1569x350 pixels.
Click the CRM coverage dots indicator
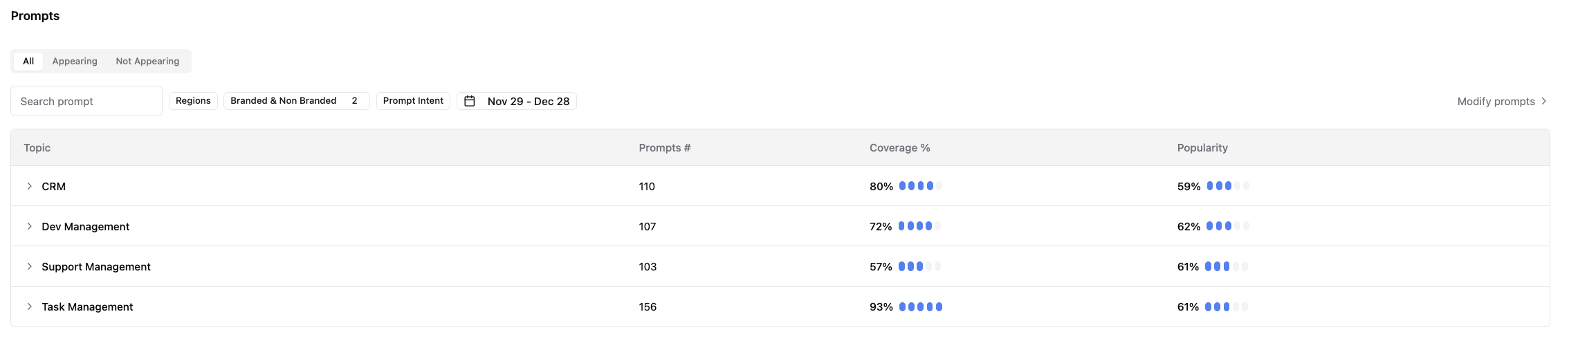[x=920, y=186]
